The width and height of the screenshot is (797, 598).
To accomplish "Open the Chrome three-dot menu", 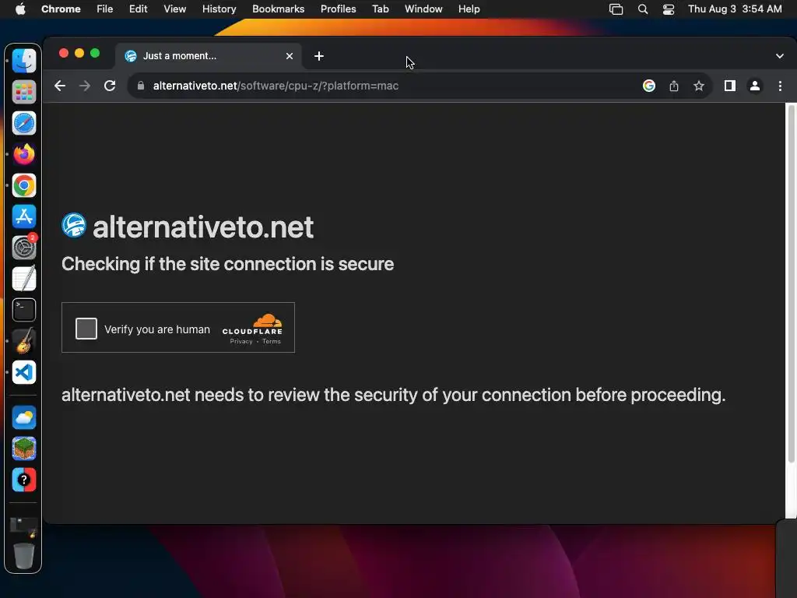I will [x=780, y=86].
